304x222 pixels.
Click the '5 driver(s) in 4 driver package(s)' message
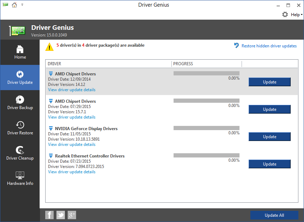[100, 45]
